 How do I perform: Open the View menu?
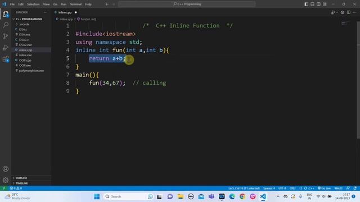(46, 4)
